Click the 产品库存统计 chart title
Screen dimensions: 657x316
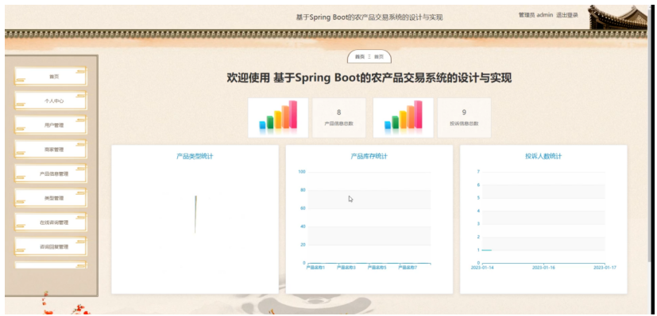point(369,156)
